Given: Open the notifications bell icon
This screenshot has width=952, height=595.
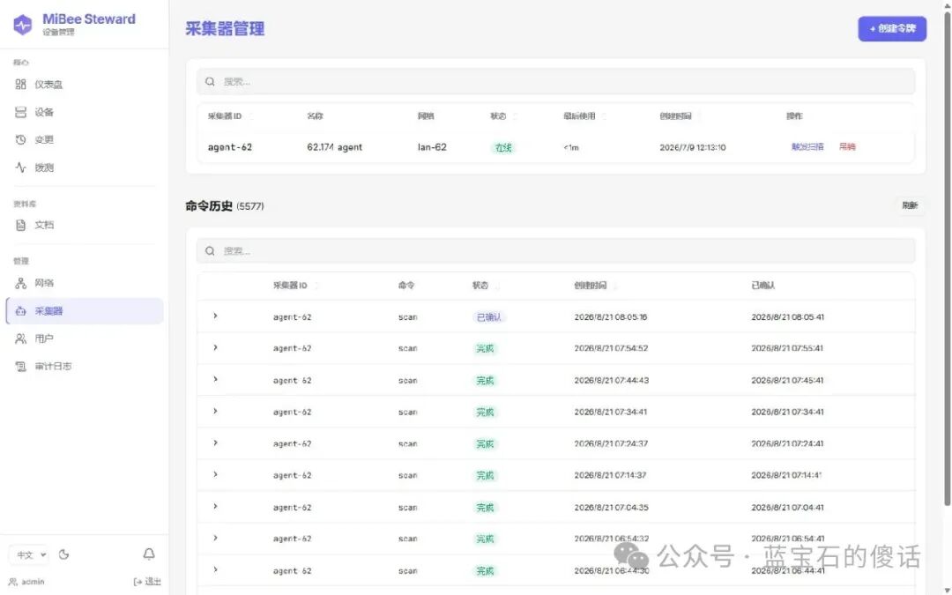Looking at the screenshot, I should tap(149, 554).
